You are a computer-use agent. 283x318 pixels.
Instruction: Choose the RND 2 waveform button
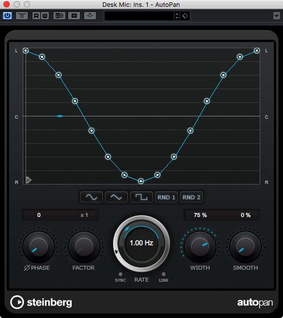[192, 197]
